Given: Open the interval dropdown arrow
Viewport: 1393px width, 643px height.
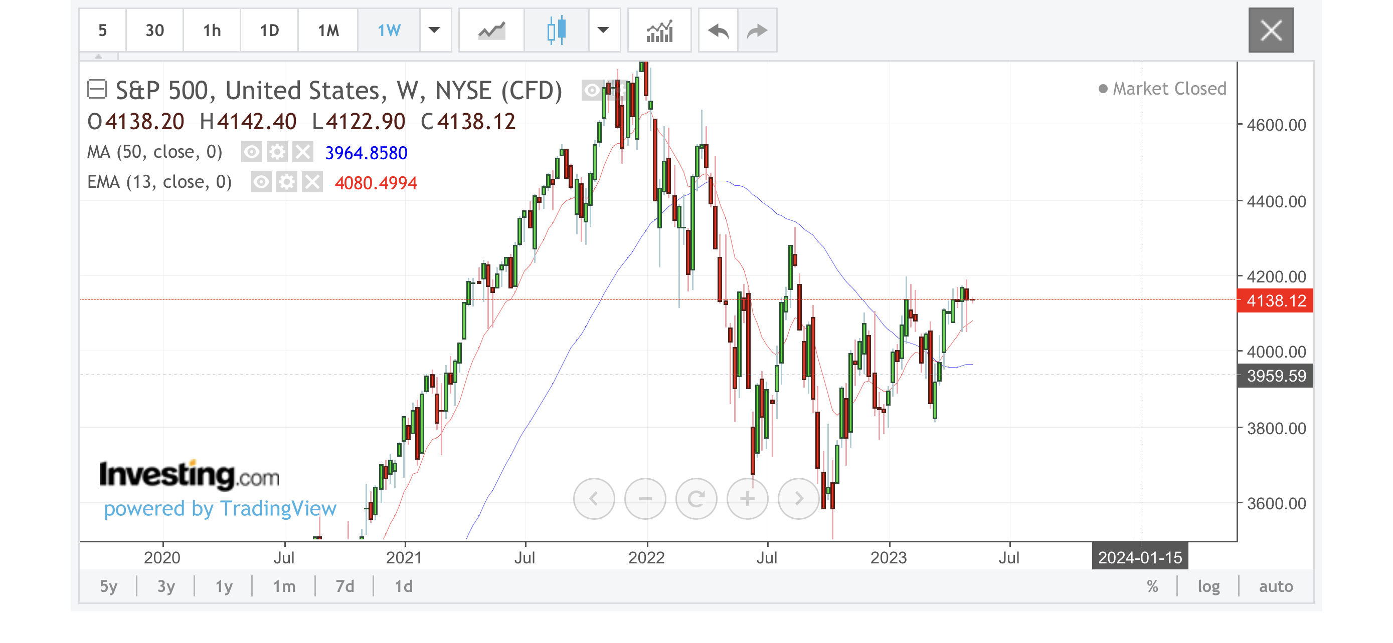Looking at the screenshot, I should pos(435,30).
